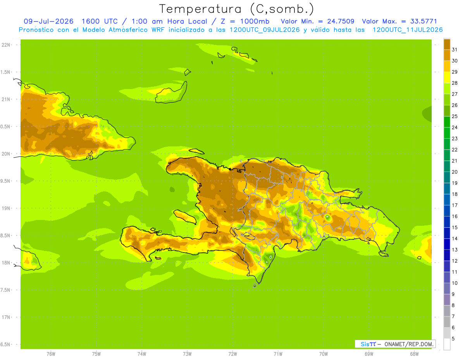Select legend swatch between 30 and 31
This screenshot has width=465, height=359.
coord(447,55)
